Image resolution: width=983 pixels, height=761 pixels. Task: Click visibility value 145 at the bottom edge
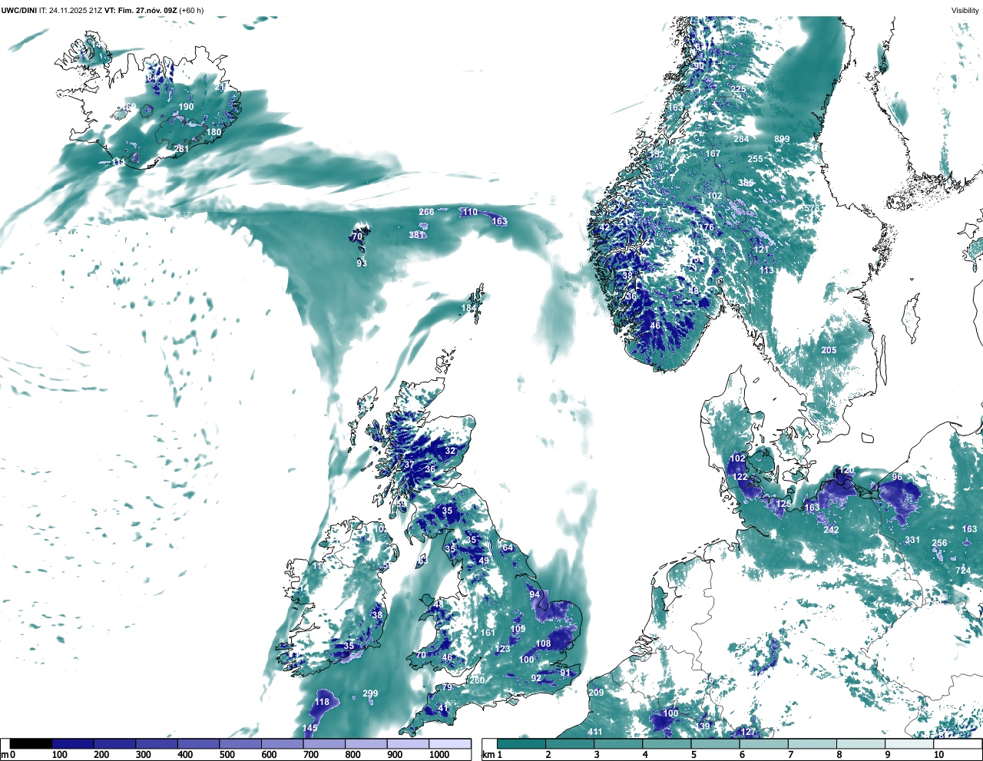point(309,728)
